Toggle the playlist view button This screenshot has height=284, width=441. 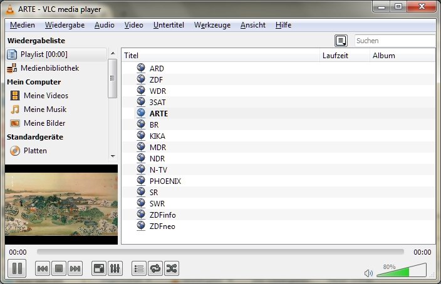click(139, 269)
